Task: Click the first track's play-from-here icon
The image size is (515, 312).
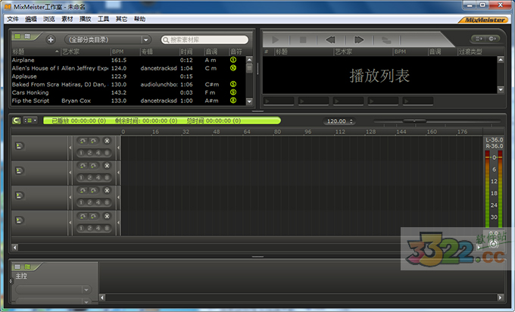Action: 19,146
